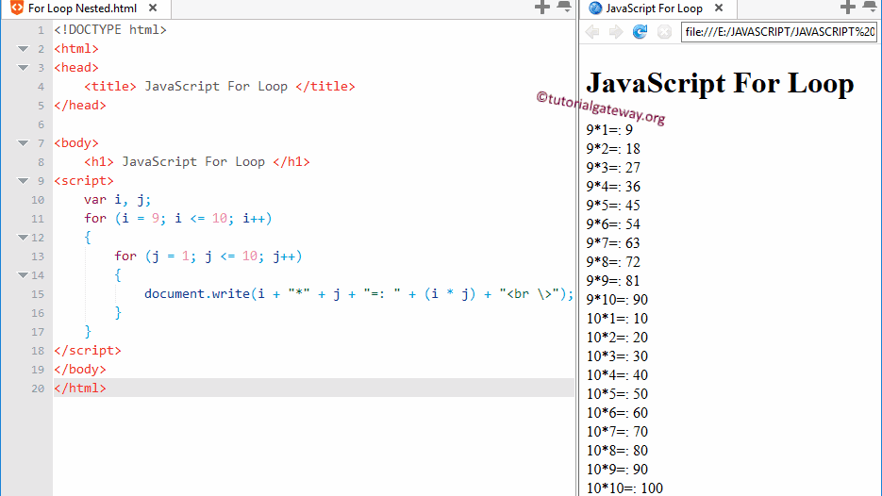
Task: Click the </body> closing tag
Action: [x=80, y=369]
